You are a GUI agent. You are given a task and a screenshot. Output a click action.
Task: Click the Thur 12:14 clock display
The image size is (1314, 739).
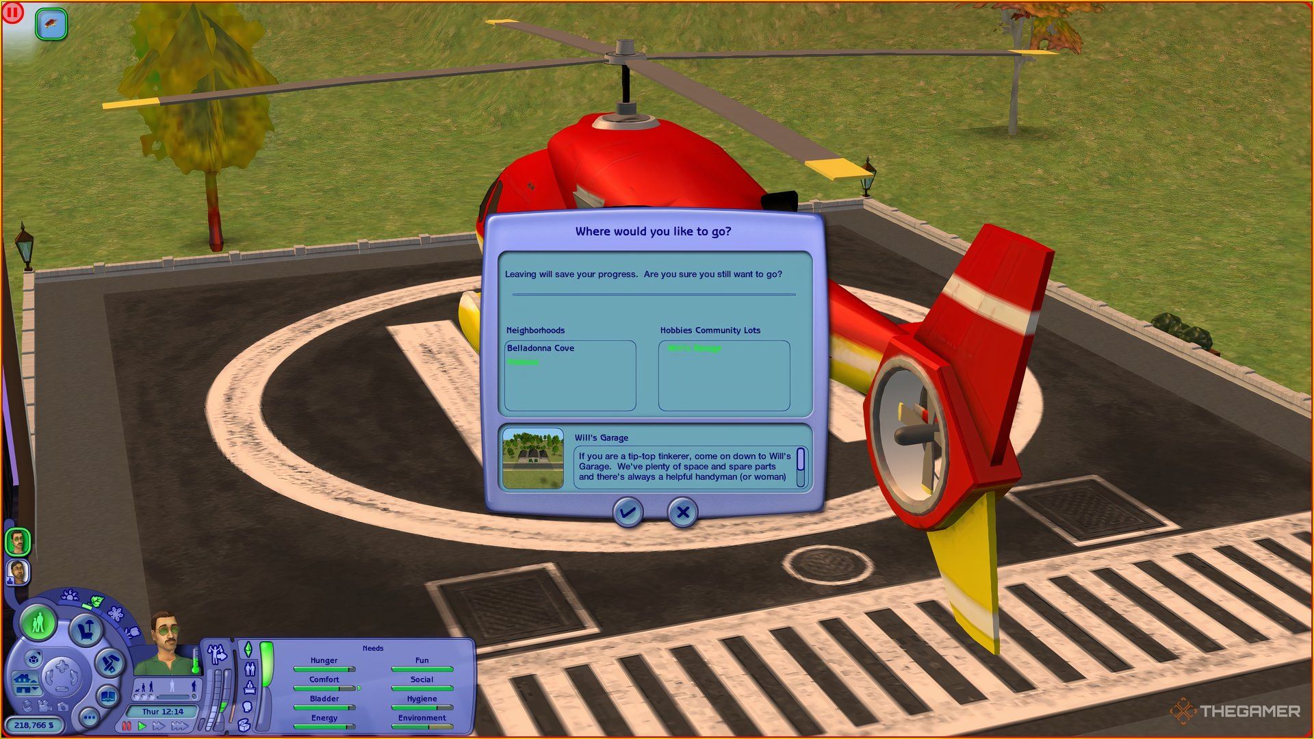point(162,712)
